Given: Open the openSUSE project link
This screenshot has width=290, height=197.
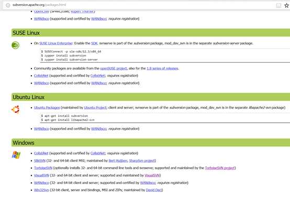Looking at the screenshot, I should (x=114, y=68).
